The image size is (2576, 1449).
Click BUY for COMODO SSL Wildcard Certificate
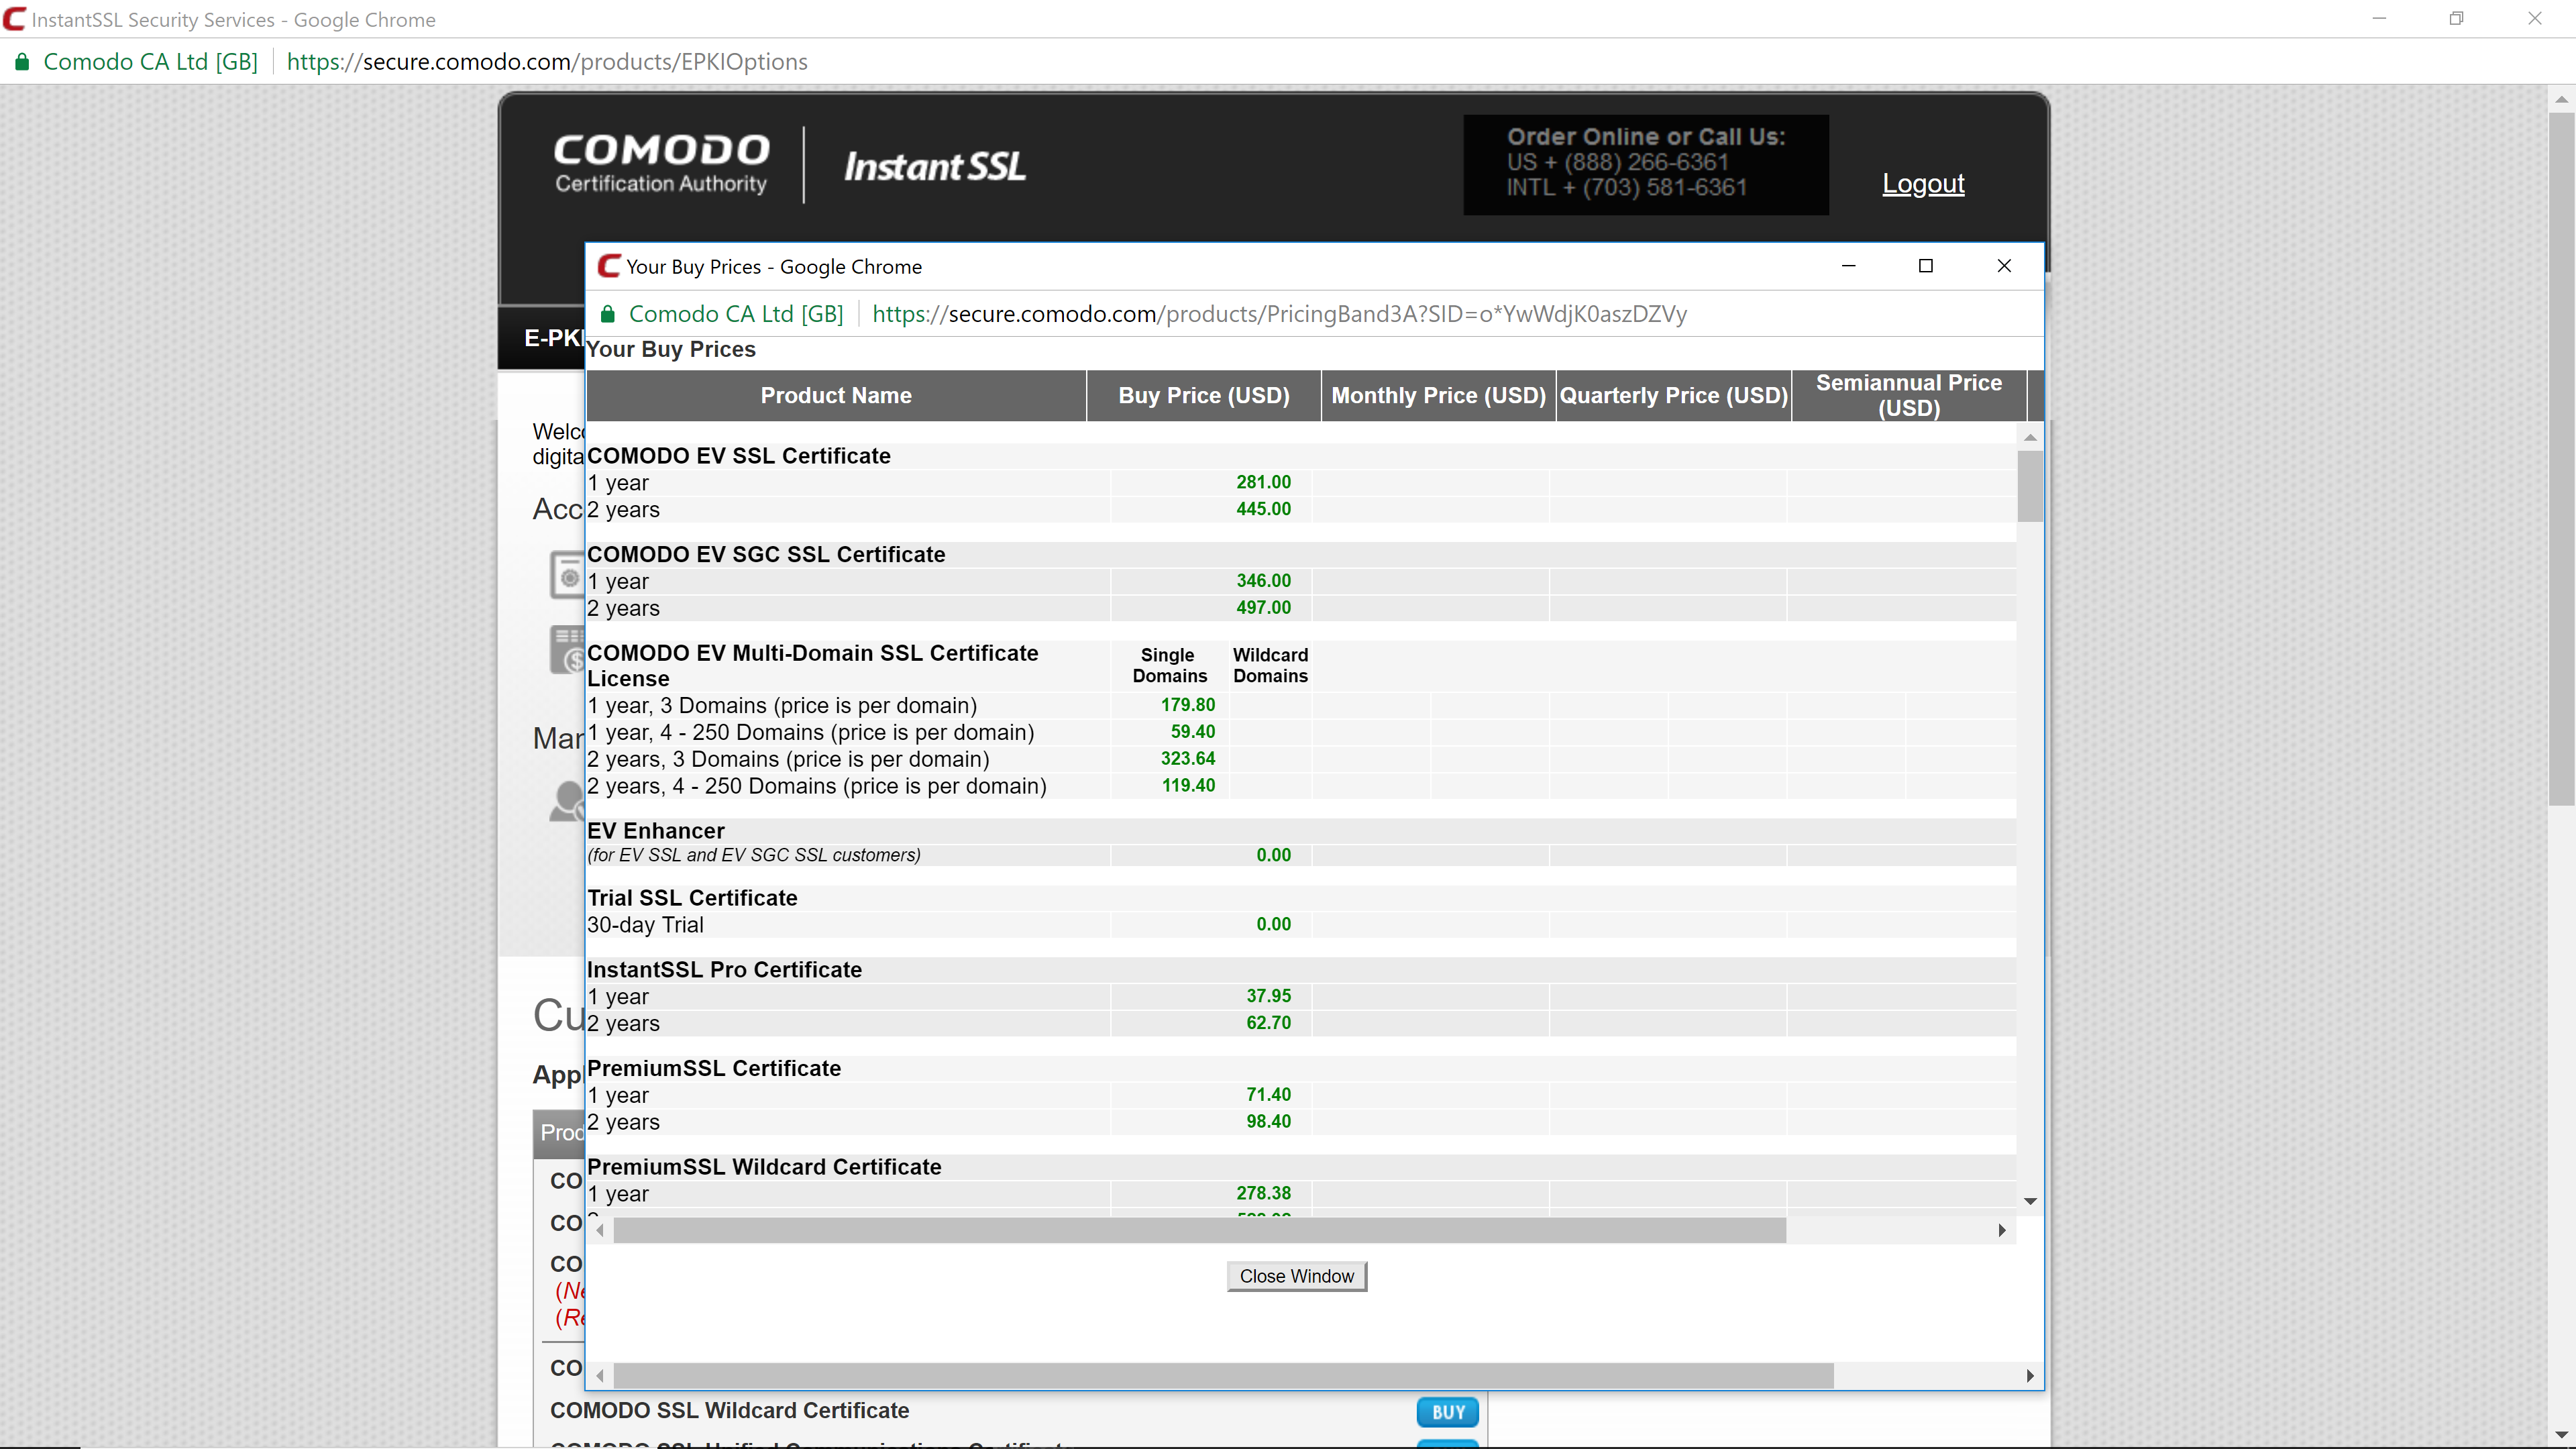(1447, 1412)
